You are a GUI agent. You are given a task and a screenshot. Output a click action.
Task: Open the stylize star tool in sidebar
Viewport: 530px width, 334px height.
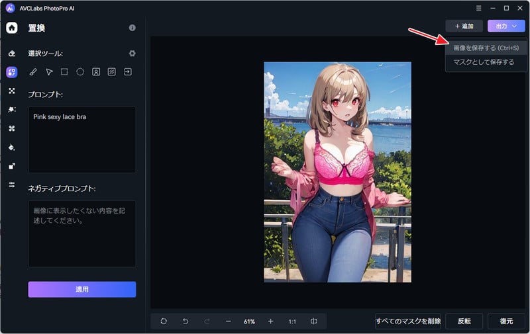click(x=12, y=109)
